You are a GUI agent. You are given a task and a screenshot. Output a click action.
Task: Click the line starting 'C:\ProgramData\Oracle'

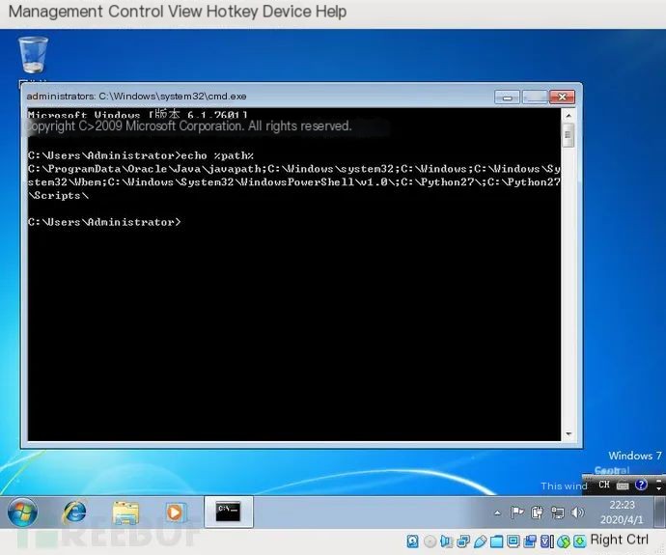click(294, 169)
